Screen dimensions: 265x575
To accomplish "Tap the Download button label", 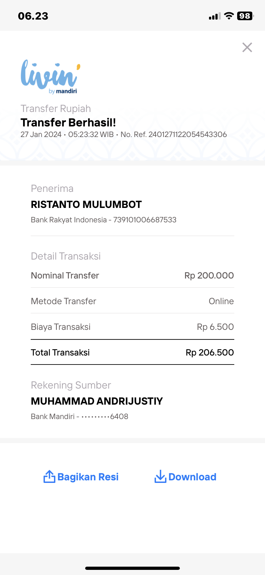I will (x=192, y=477).
